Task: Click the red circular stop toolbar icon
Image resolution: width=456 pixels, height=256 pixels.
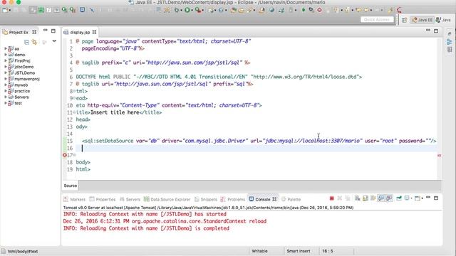Action: pos(319,10)
